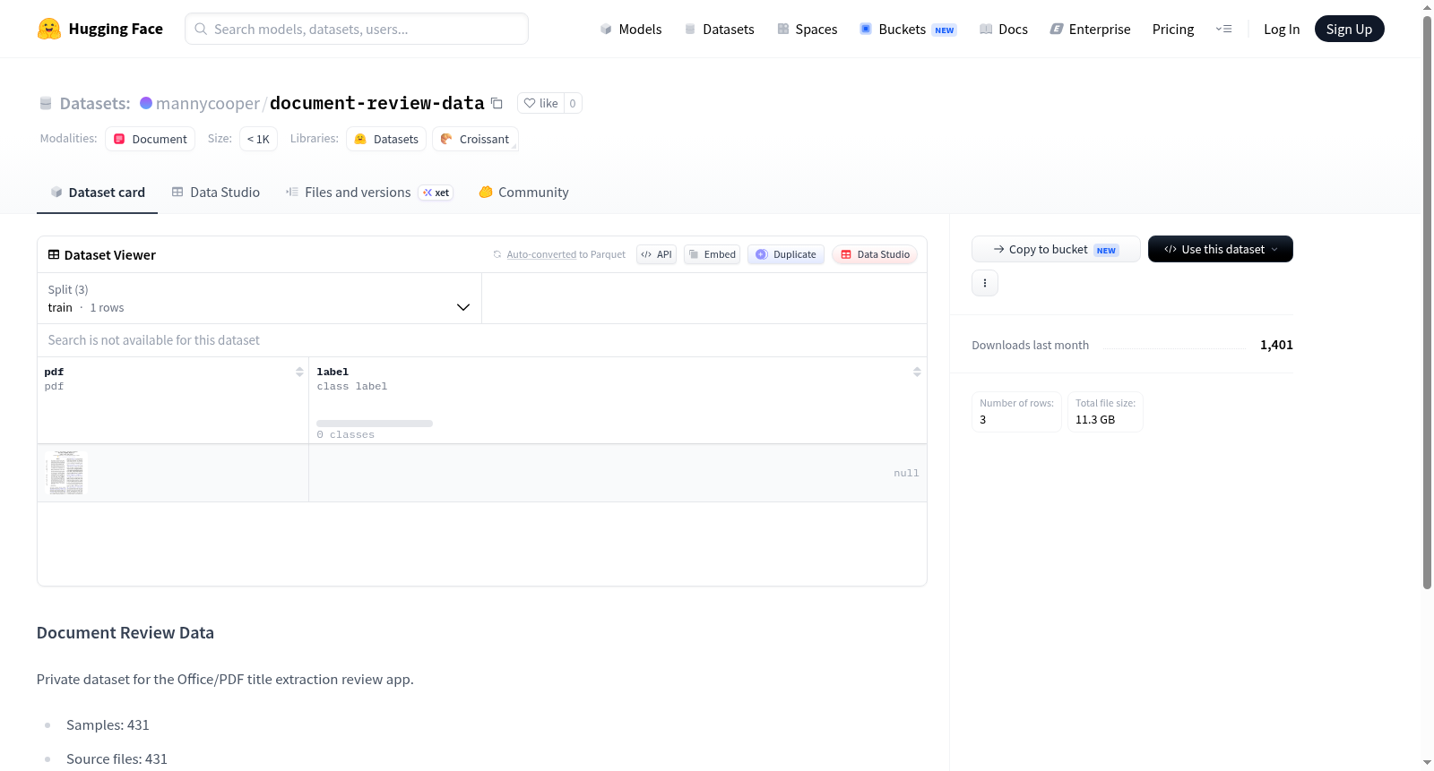Click the Sign Up button
The image size is (1434, 771).
click(1350, 29)
